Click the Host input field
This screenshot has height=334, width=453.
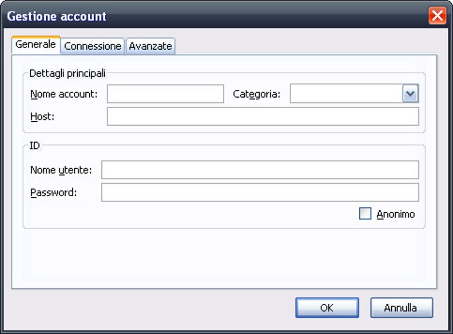262,116
